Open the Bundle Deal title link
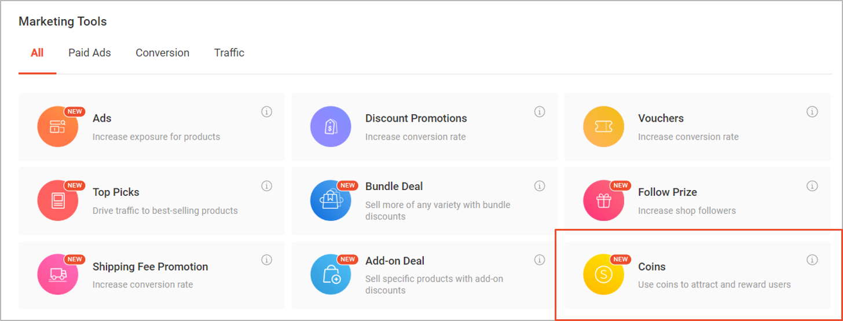Screen dimensions: 843x321 pos(394,187)
